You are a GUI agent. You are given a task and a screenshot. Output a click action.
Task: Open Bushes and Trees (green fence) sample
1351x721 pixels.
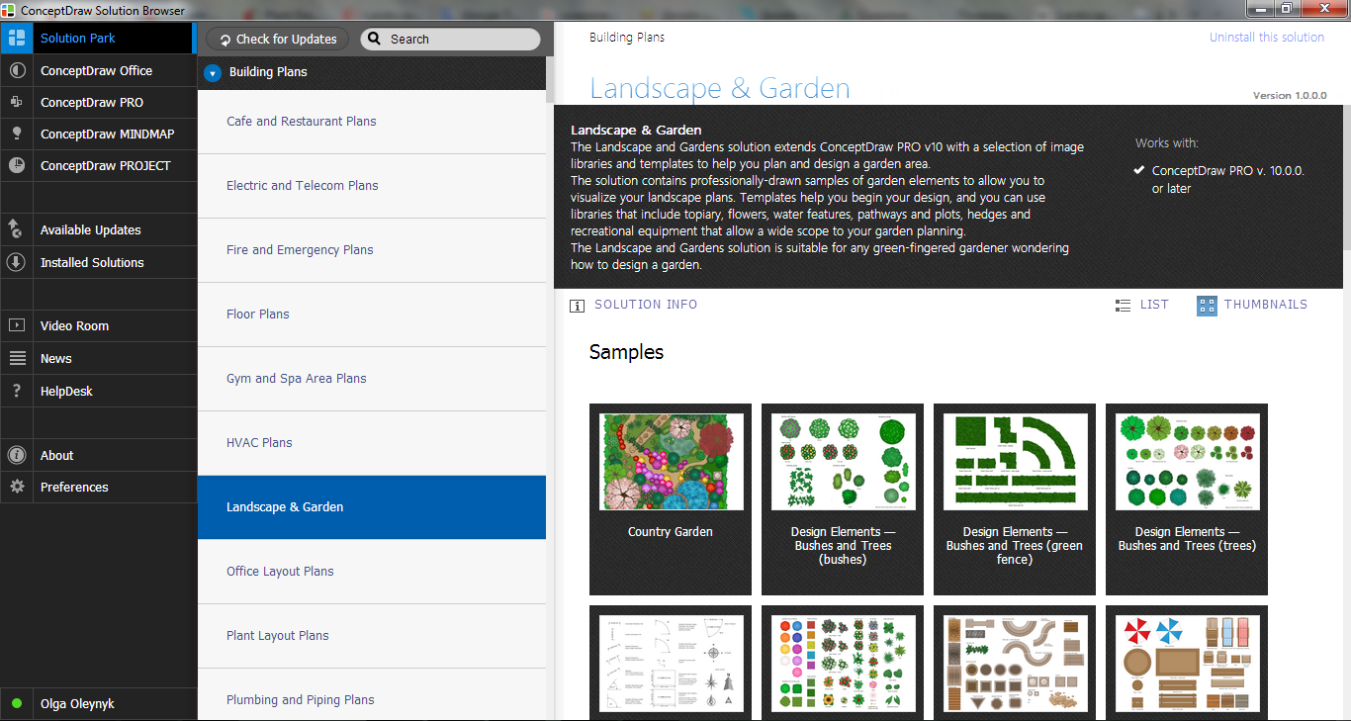pos(1015,499)
